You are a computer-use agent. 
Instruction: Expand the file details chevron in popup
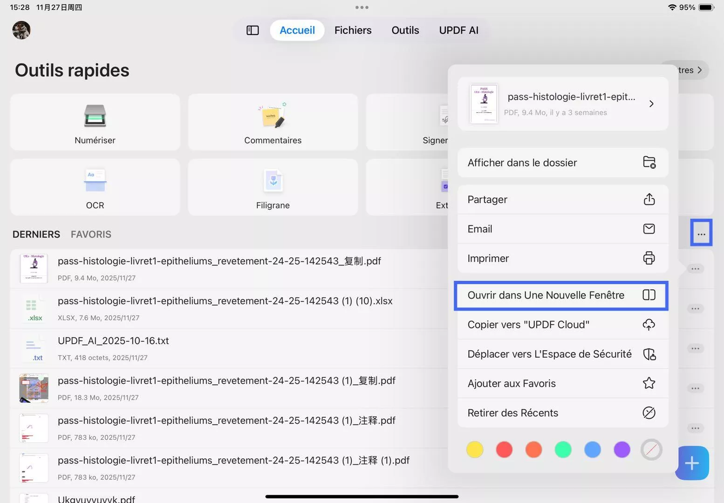point(651,104)
